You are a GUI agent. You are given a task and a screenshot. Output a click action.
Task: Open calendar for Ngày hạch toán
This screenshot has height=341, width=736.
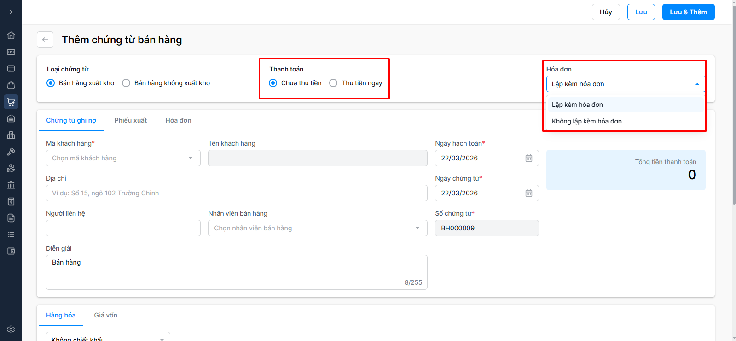pyautogui.click(x=529, y=158)
